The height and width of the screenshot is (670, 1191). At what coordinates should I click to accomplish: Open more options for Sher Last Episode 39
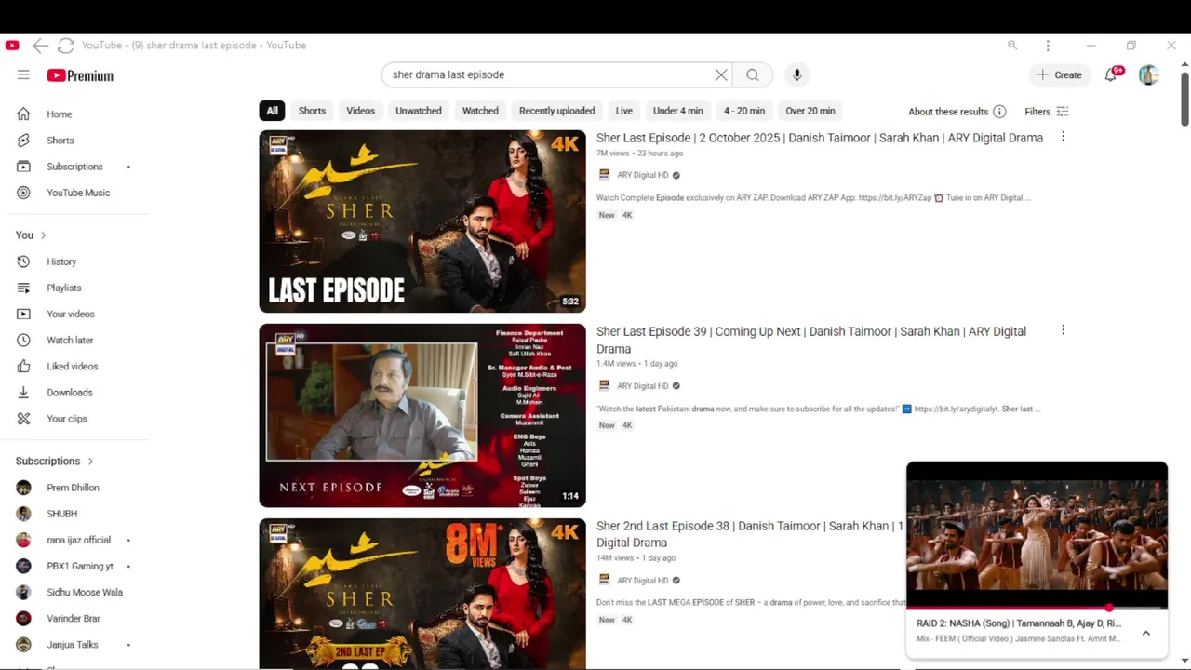pyautogui.click(x=1063, y=330)
